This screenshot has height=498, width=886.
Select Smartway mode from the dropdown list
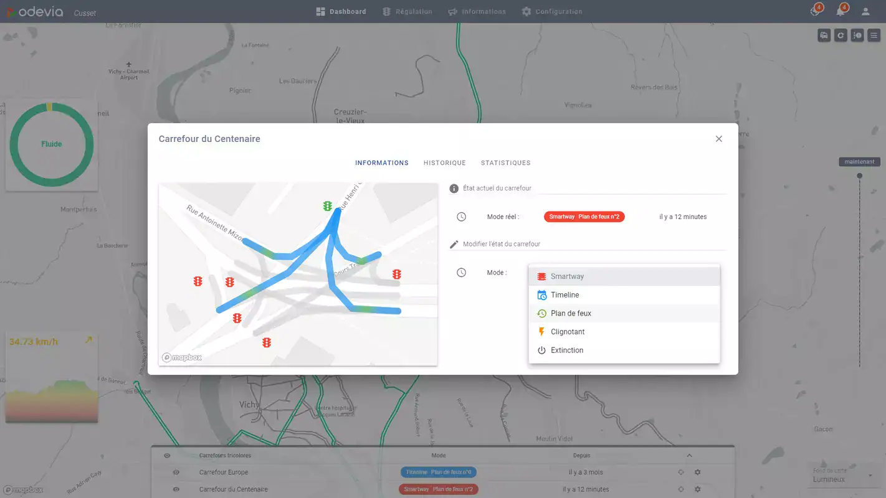click(567, 276)
